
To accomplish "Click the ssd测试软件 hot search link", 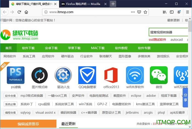I will (157, 39).
